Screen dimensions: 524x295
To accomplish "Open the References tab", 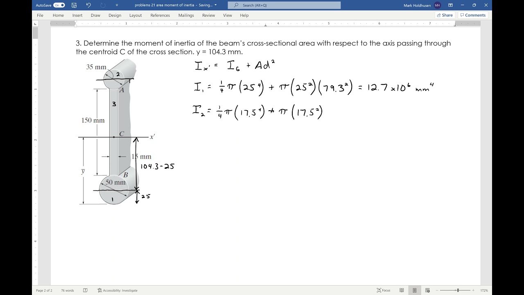I will point(160,15).
